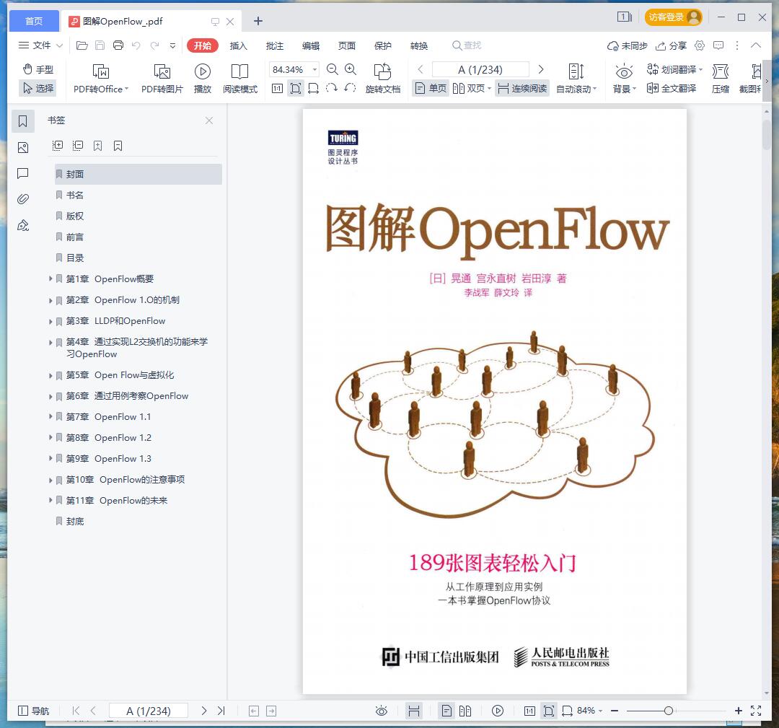Expand all bookmarks icon
Image resolution: width=779 pixels, height=728 pixels.
[x=58, y=146]
